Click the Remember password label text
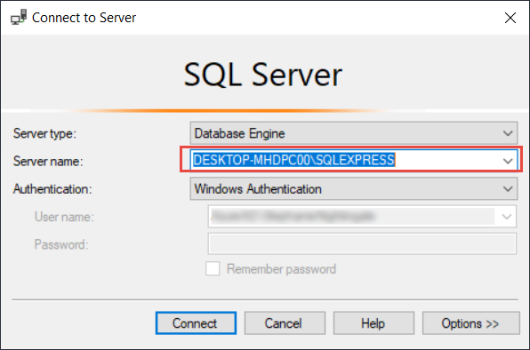 pyautogui.click(x=281, y=269)
